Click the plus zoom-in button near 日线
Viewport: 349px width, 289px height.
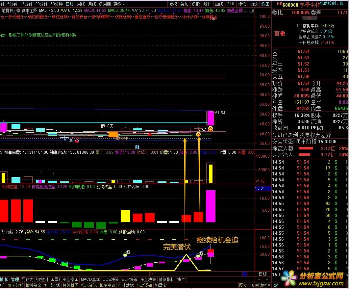pos(259,279)
